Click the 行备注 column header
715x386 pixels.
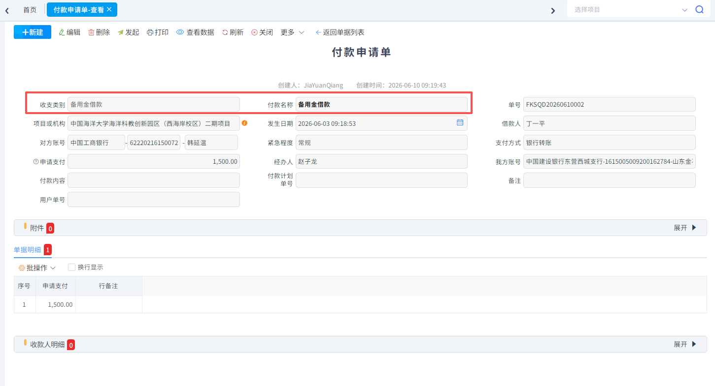tap(108, 286)
